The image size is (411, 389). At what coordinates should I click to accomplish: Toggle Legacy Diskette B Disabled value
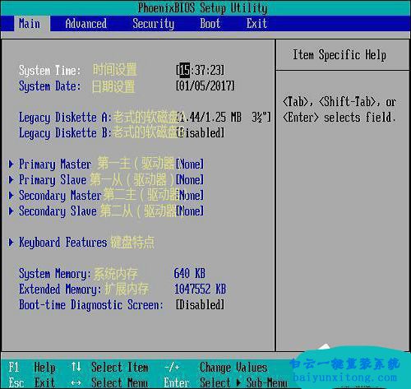(201, 133)
